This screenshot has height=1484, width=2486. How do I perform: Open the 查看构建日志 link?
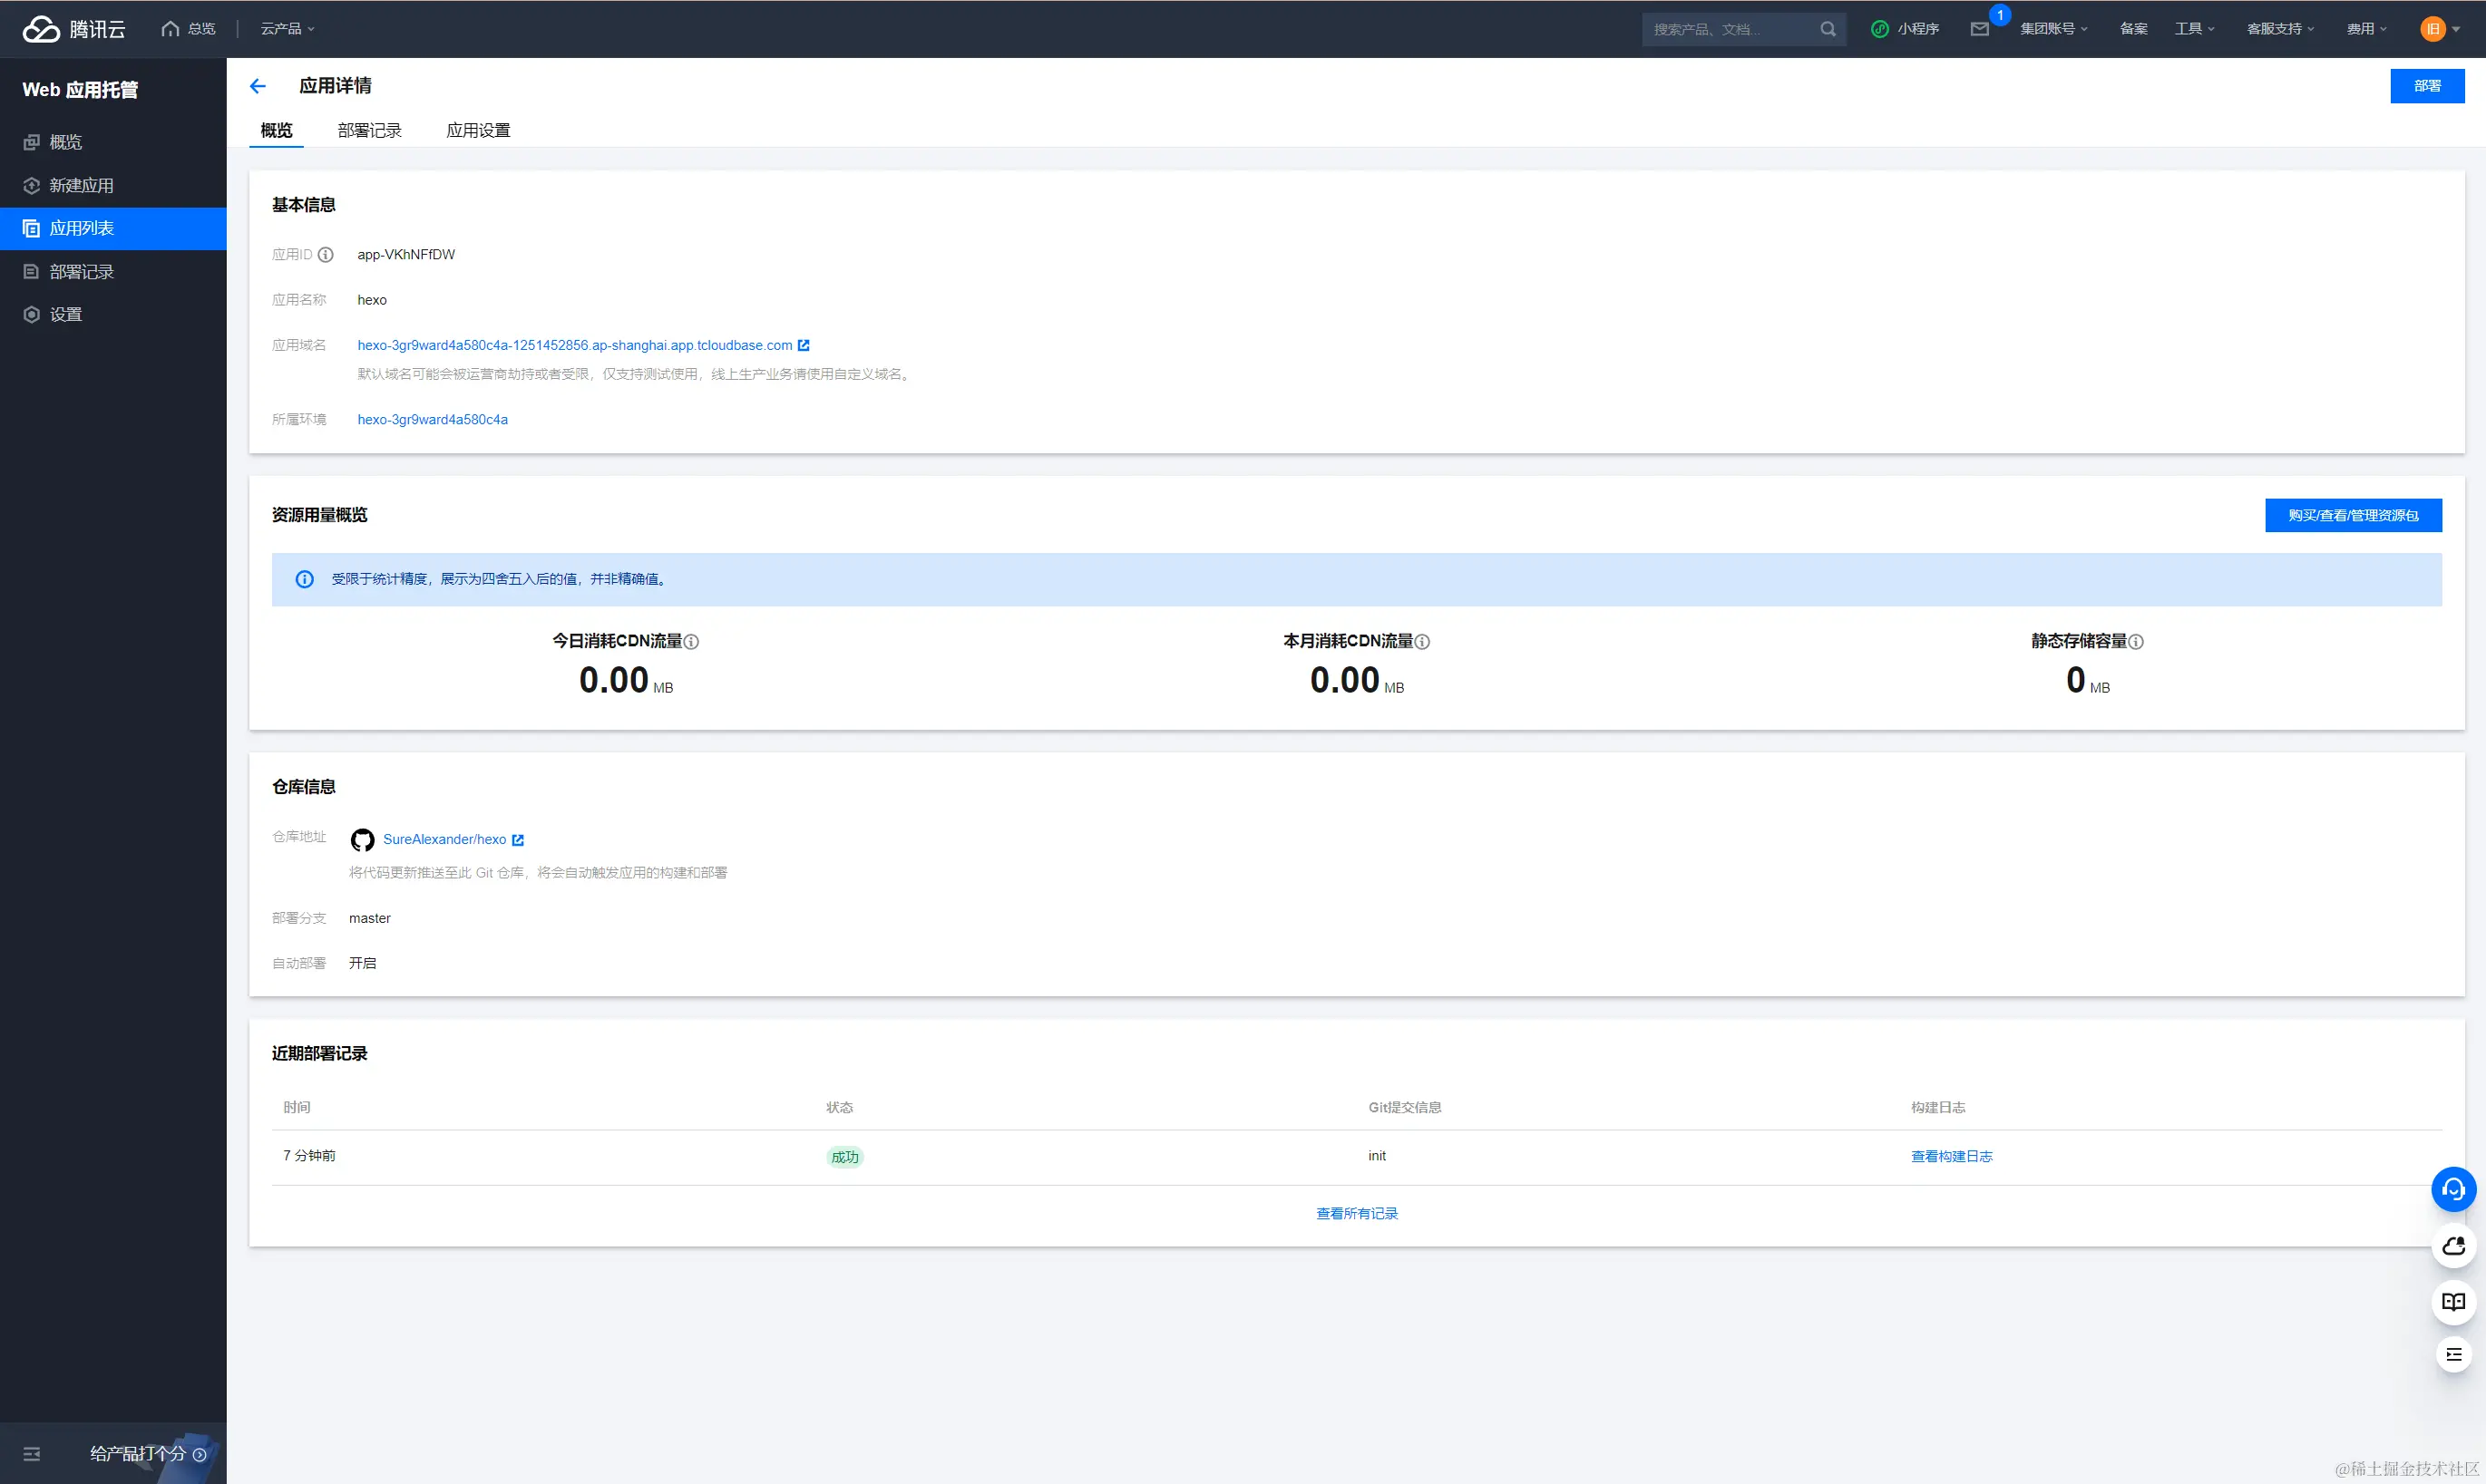click(x=1951, y=1157)
